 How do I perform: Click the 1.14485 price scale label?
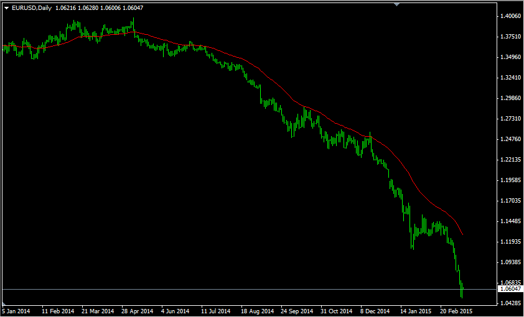(x=511, y=221)
